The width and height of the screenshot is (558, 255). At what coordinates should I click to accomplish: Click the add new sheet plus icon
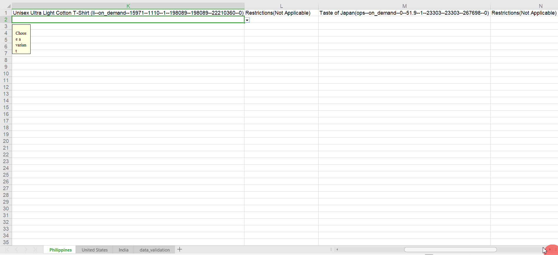coord(180,249)
